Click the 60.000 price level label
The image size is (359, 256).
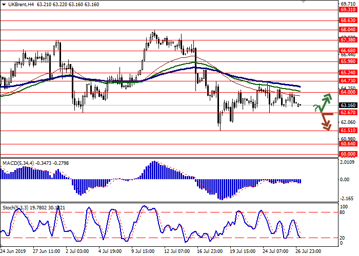(348, 154)
